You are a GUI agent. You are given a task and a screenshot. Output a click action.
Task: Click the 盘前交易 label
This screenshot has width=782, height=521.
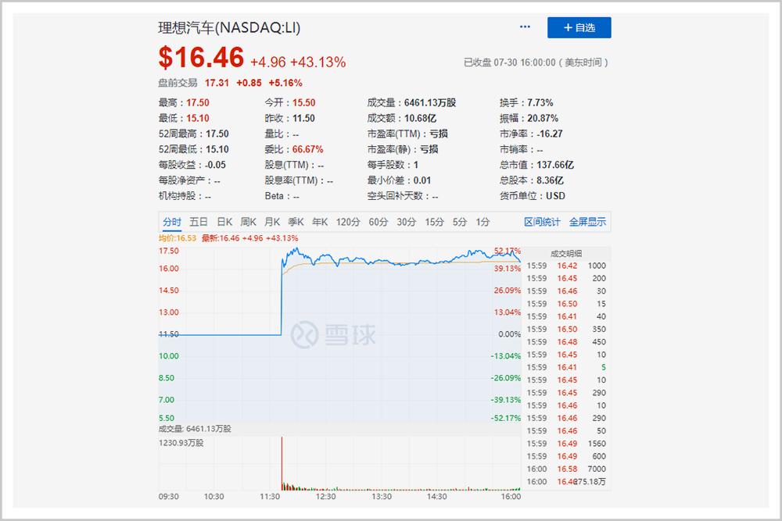click(x=178, y=83)
